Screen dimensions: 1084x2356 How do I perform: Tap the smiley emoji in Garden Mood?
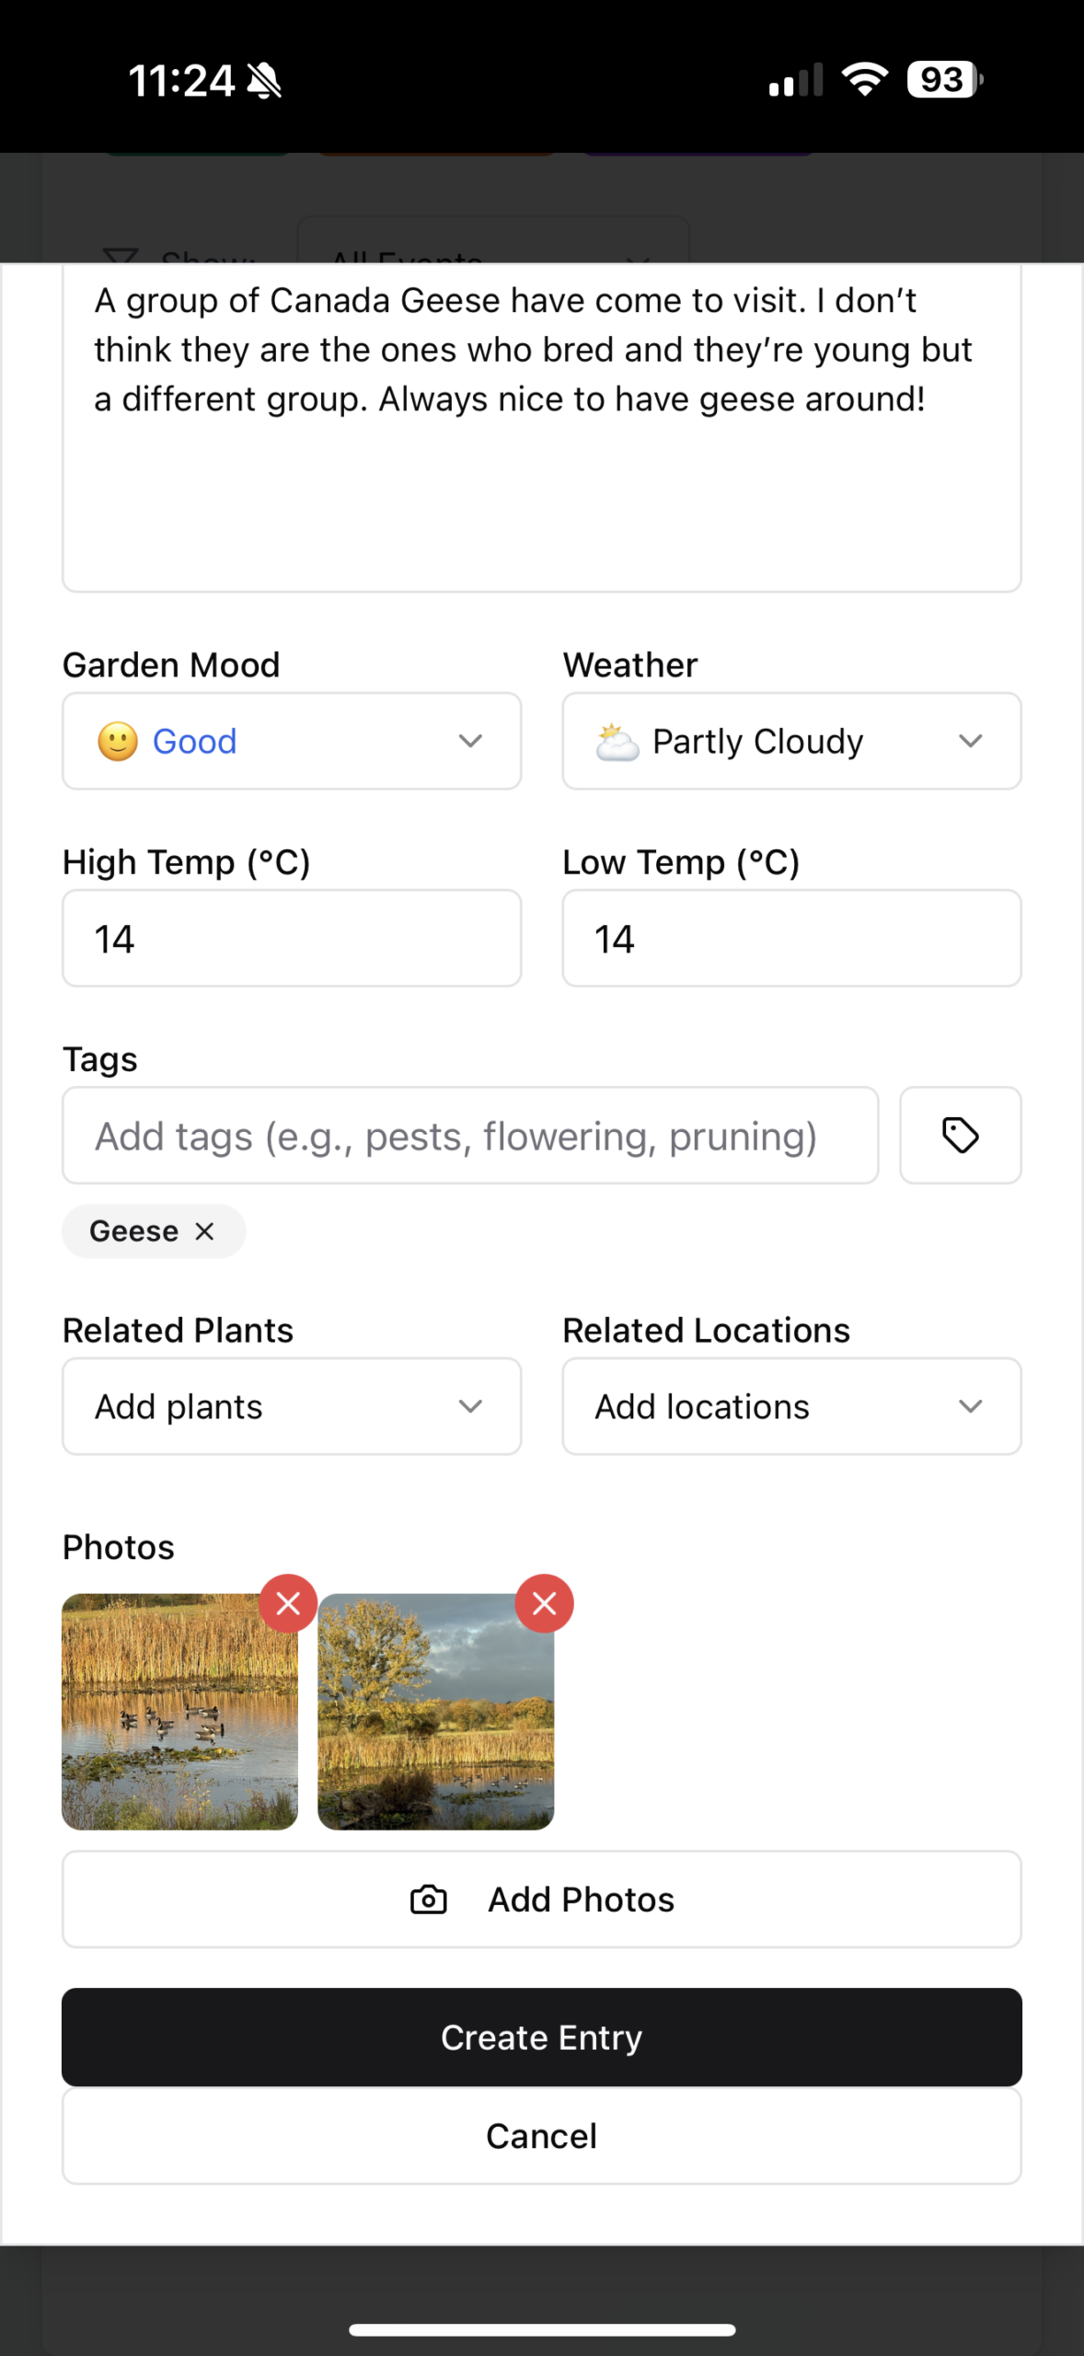tap(118, 742)
